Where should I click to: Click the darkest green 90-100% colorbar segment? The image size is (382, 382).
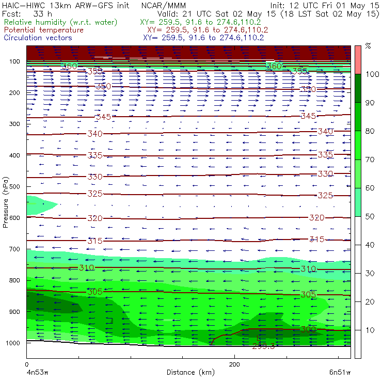pyautogui.click(x=358, y=88)
